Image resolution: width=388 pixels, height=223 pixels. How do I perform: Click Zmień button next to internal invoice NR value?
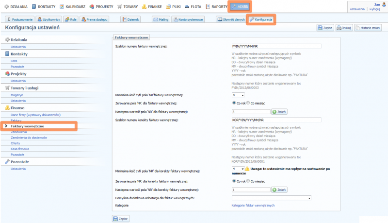pos(280,111)
